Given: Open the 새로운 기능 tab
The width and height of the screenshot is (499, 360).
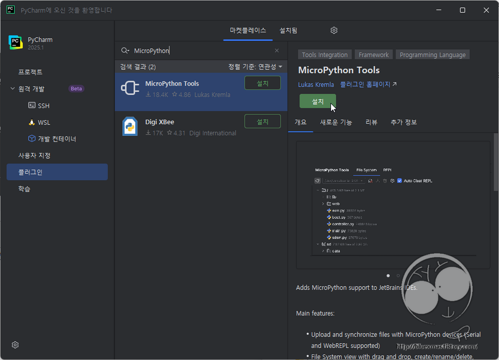Looking at the screenshot, I should [336, 122].
